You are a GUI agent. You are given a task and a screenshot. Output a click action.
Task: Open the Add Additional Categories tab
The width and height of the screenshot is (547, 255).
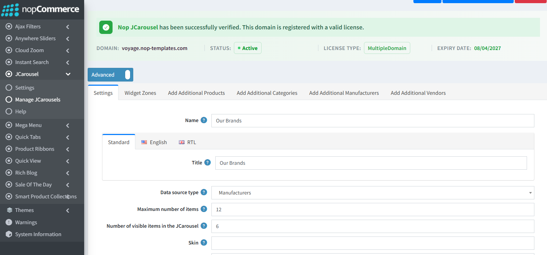point(267,93)
